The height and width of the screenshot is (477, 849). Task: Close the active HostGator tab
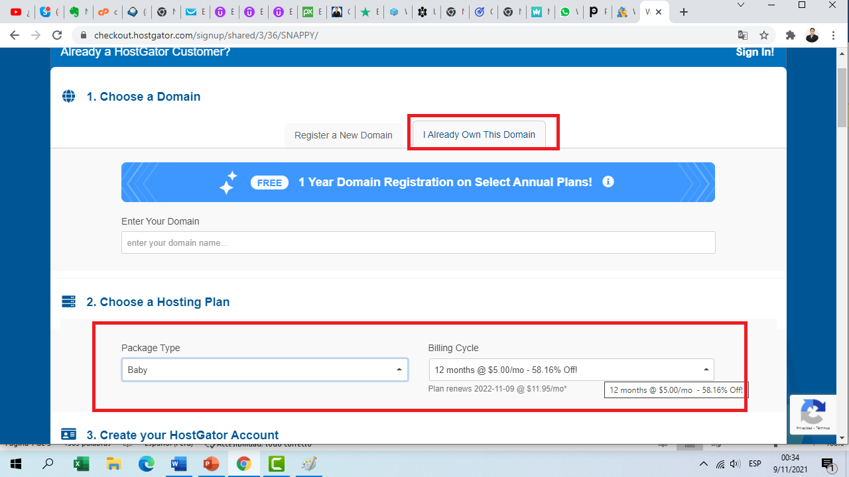pyautogui.click(x=659, y=12)
